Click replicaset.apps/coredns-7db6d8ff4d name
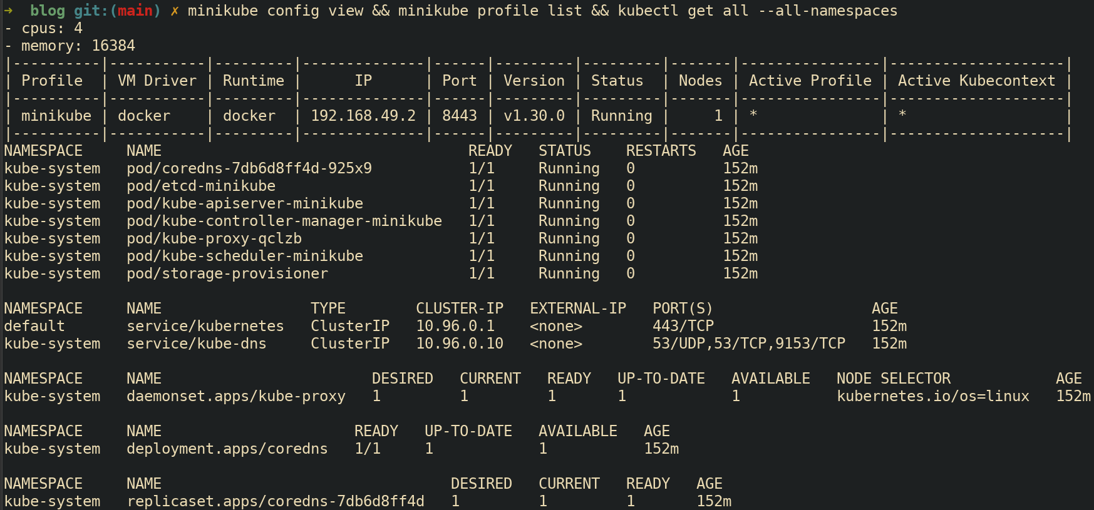 click(276, 501)
